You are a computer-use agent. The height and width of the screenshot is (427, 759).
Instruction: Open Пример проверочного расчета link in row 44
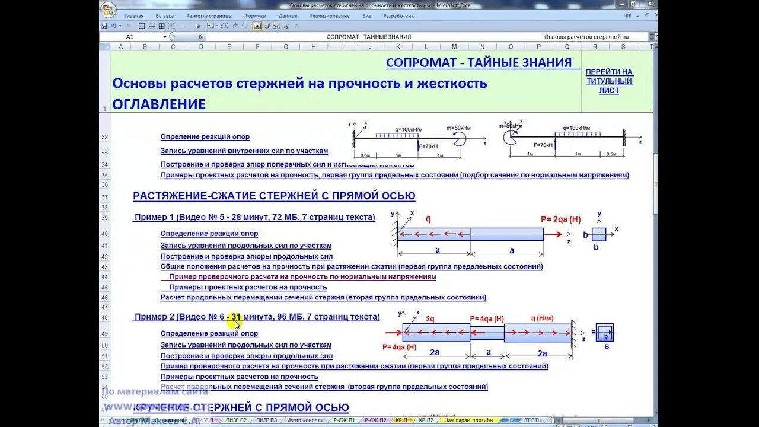[302, 277]
